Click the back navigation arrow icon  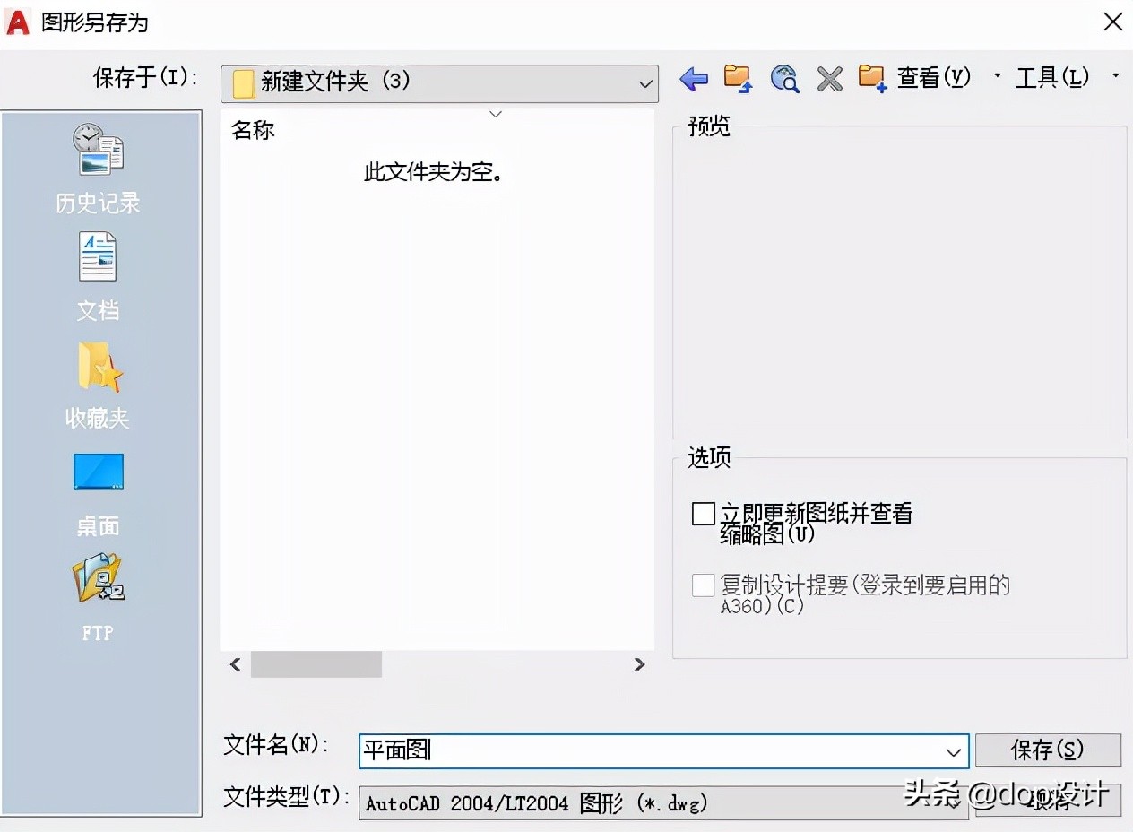coord(693,79)
